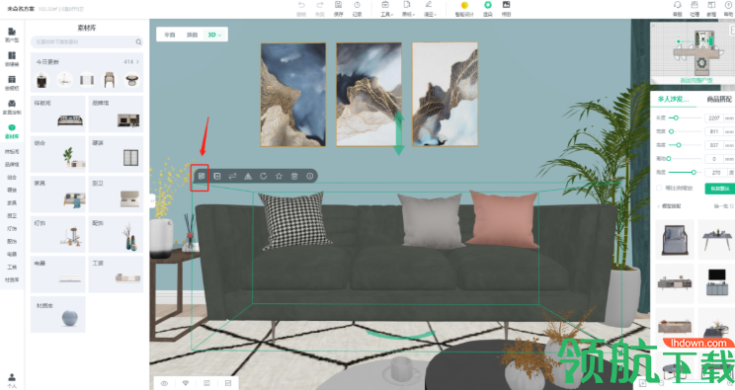Show sofa info using the circled i icon

click(x=310, y=176)
